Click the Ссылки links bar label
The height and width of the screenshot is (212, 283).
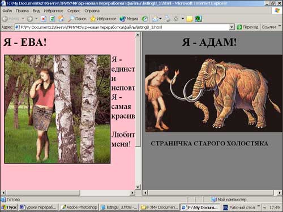click(x=269, y=27)
